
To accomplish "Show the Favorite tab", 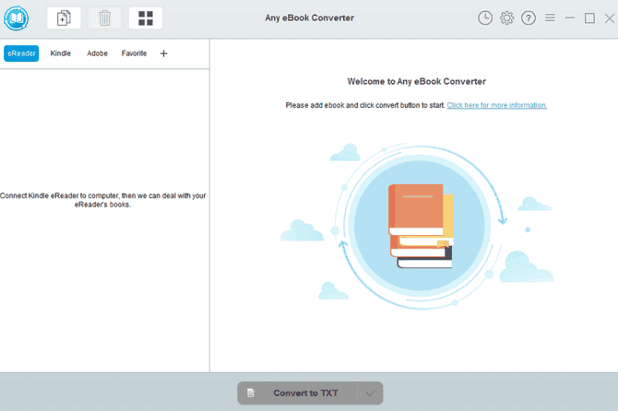I will point(134,53).
